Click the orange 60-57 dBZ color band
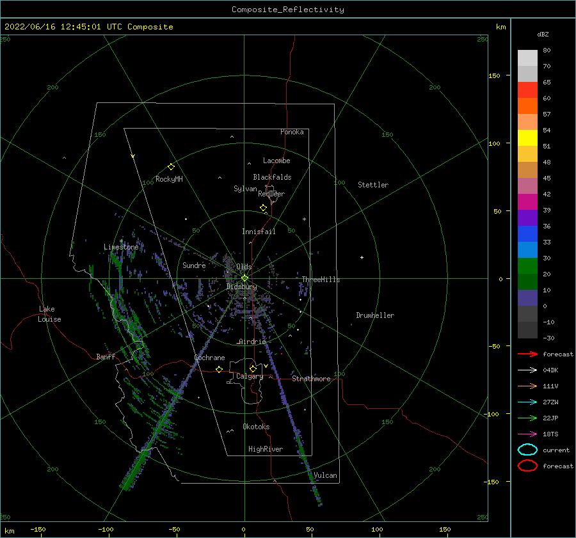 click(527, 106)
